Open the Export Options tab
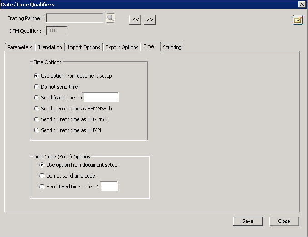 pyautogui.click(x=122, y=47)
